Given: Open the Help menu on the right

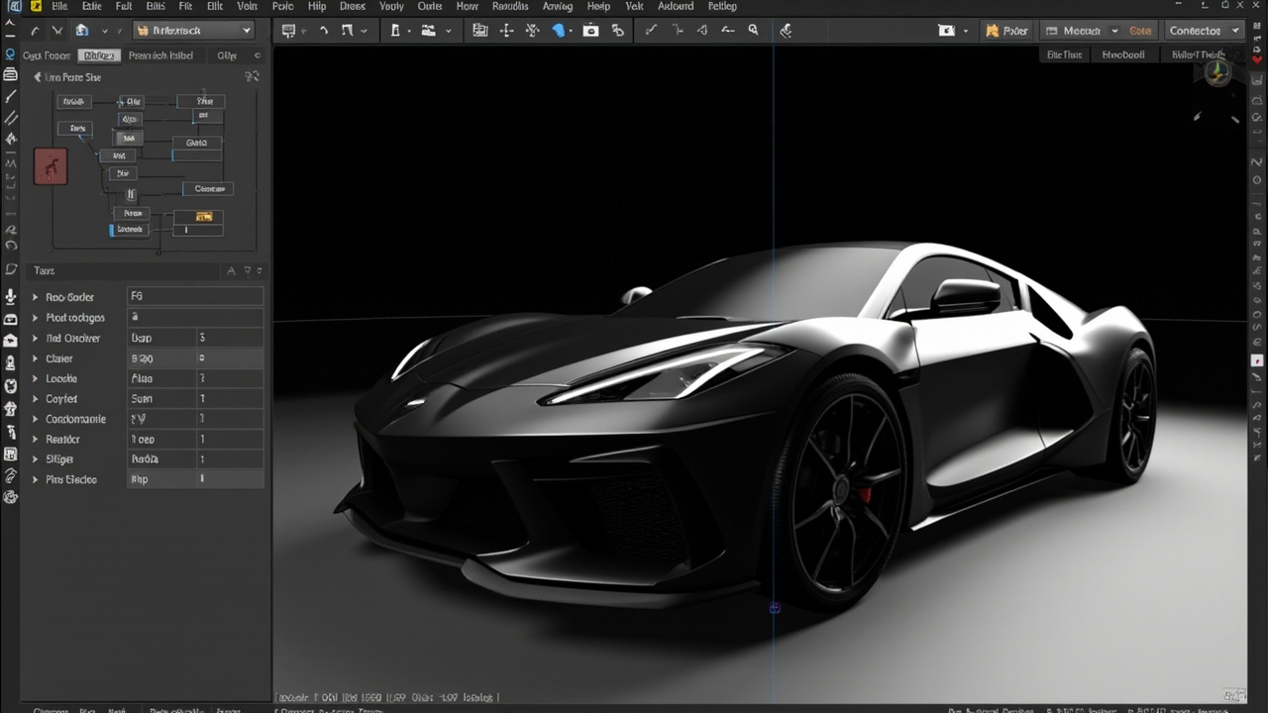Looking at the screenshot, I should 598,6.
